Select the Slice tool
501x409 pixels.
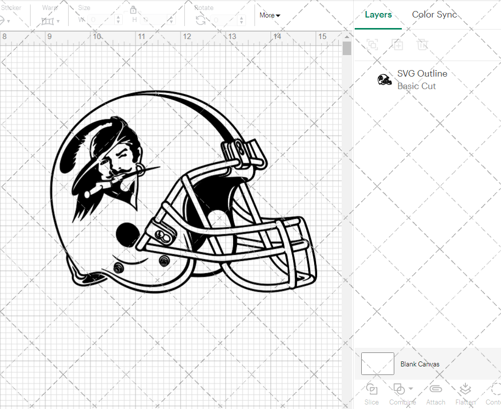click(372, 390)
